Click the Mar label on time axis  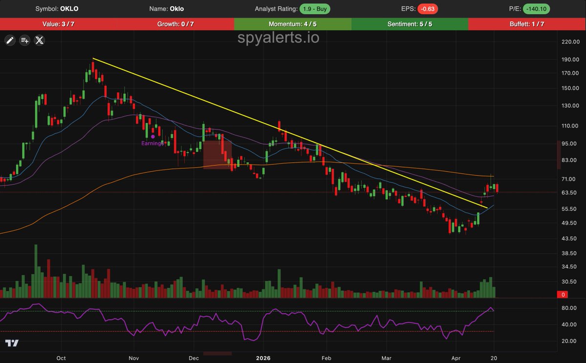point(387,358)
